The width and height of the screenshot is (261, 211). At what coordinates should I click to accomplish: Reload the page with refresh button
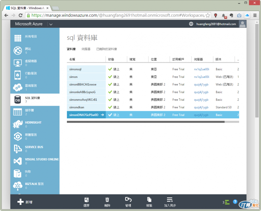(21, 15)
